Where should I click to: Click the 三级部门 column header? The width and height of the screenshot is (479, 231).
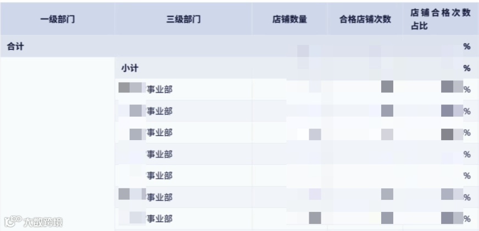183,19
